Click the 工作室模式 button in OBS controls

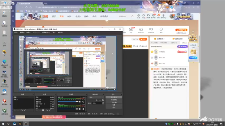point(114,102)
